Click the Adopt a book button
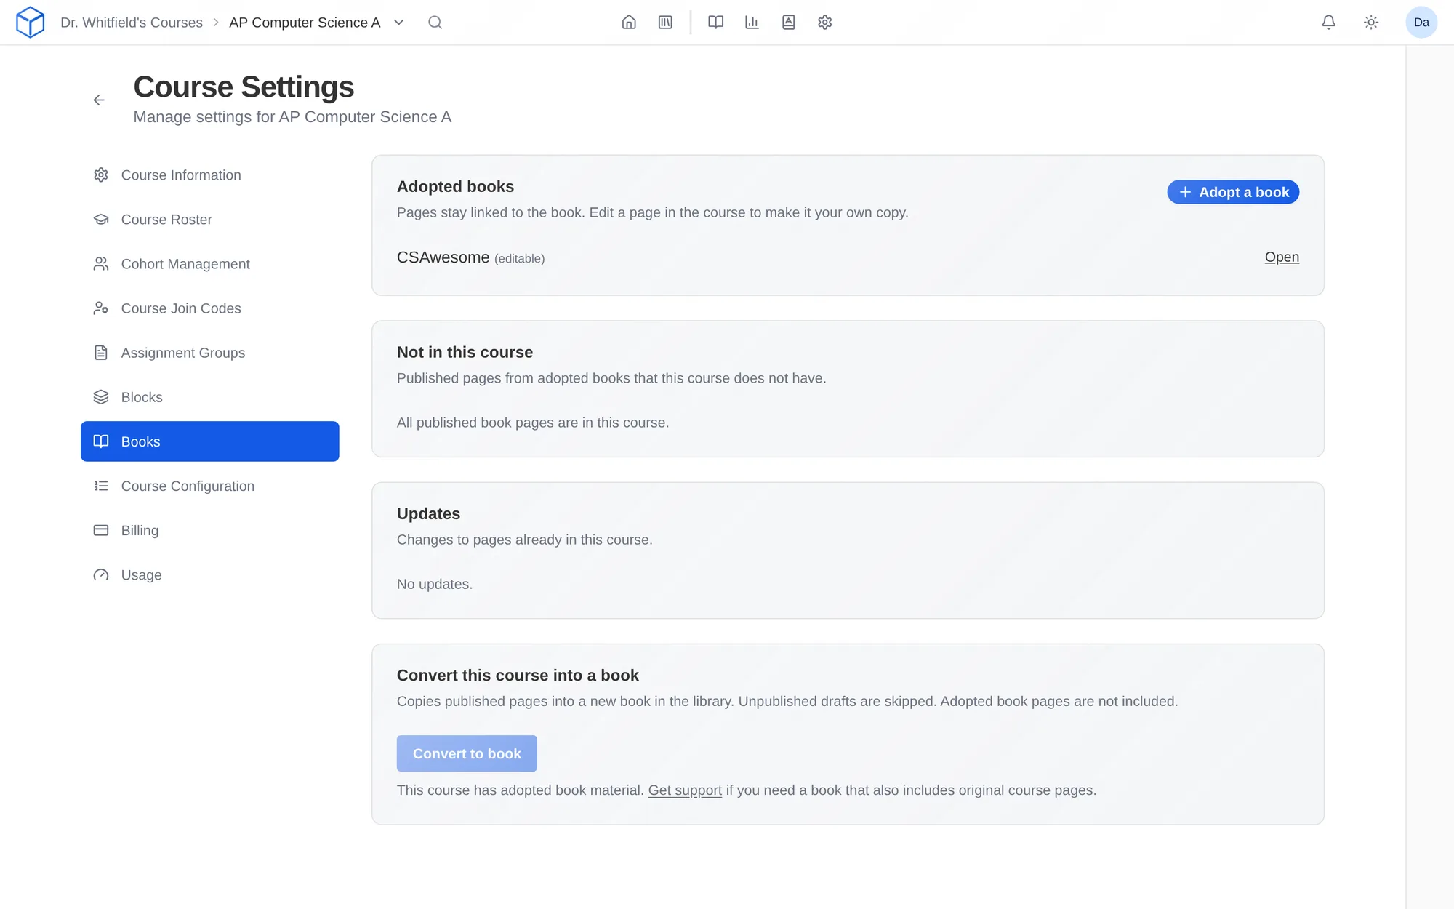This screenshot has height=909, width=1454. pyautogui.click(x=1233, y=192)
